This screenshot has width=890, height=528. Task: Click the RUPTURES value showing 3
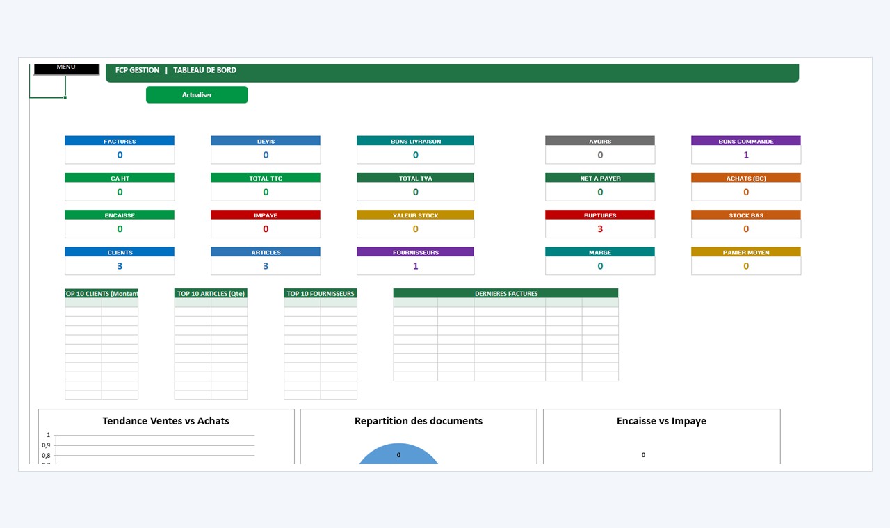600,229
